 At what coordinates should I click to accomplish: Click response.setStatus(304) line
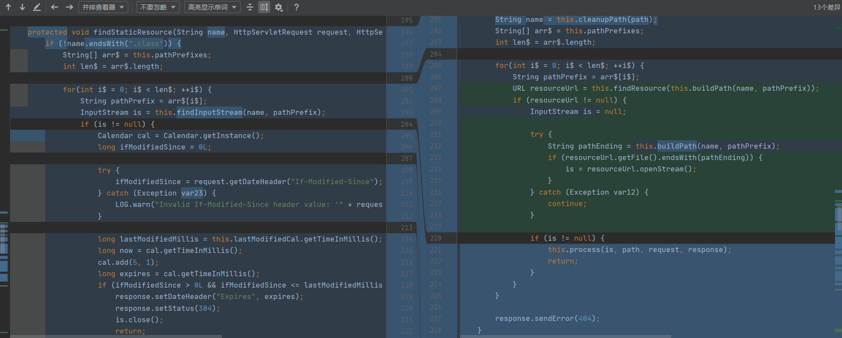(168, 308)
